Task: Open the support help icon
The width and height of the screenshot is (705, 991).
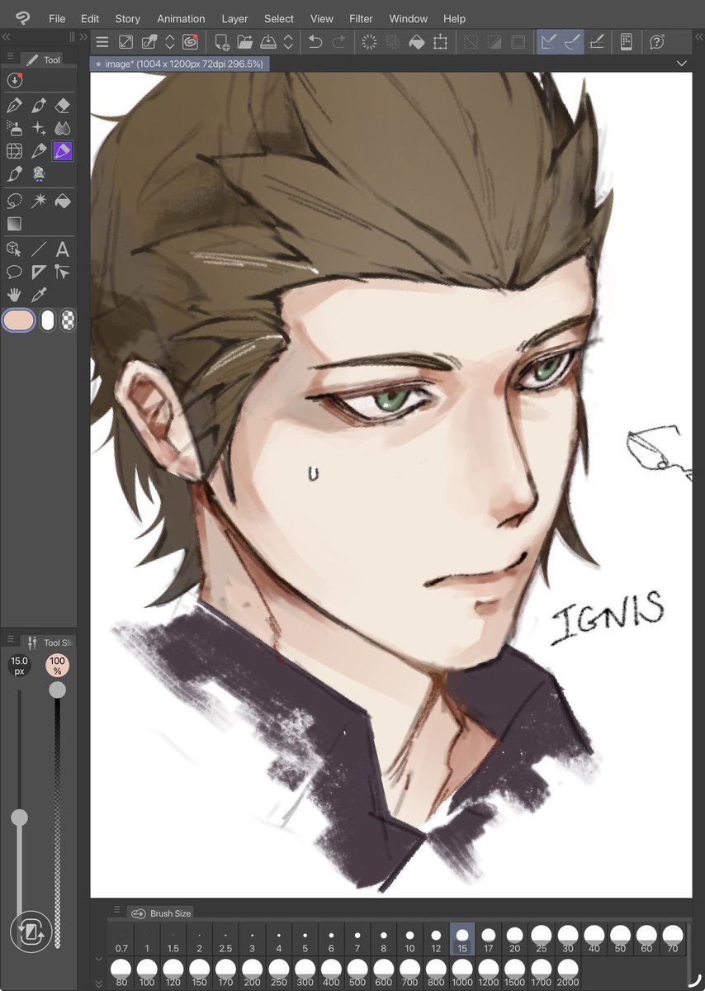Action: tap(657, 42)
